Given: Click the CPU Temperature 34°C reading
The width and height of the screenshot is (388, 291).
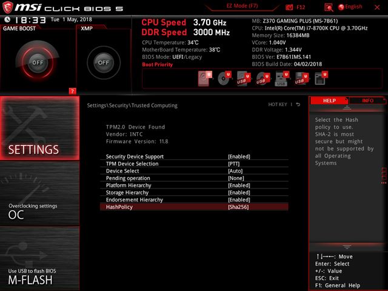Looking at the screenshot, I should pos(170,42).
